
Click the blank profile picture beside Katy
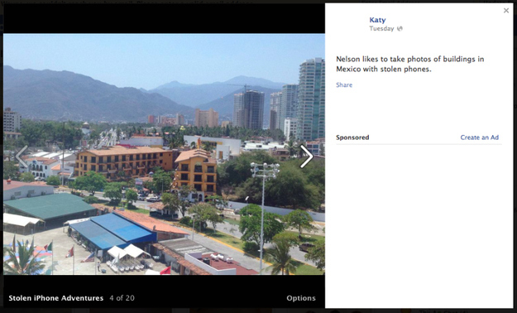pos(351,24)
